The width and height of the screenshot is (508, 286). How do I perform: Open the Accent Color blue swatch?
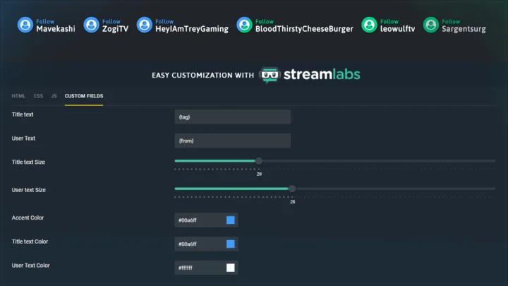click(231, 220)
